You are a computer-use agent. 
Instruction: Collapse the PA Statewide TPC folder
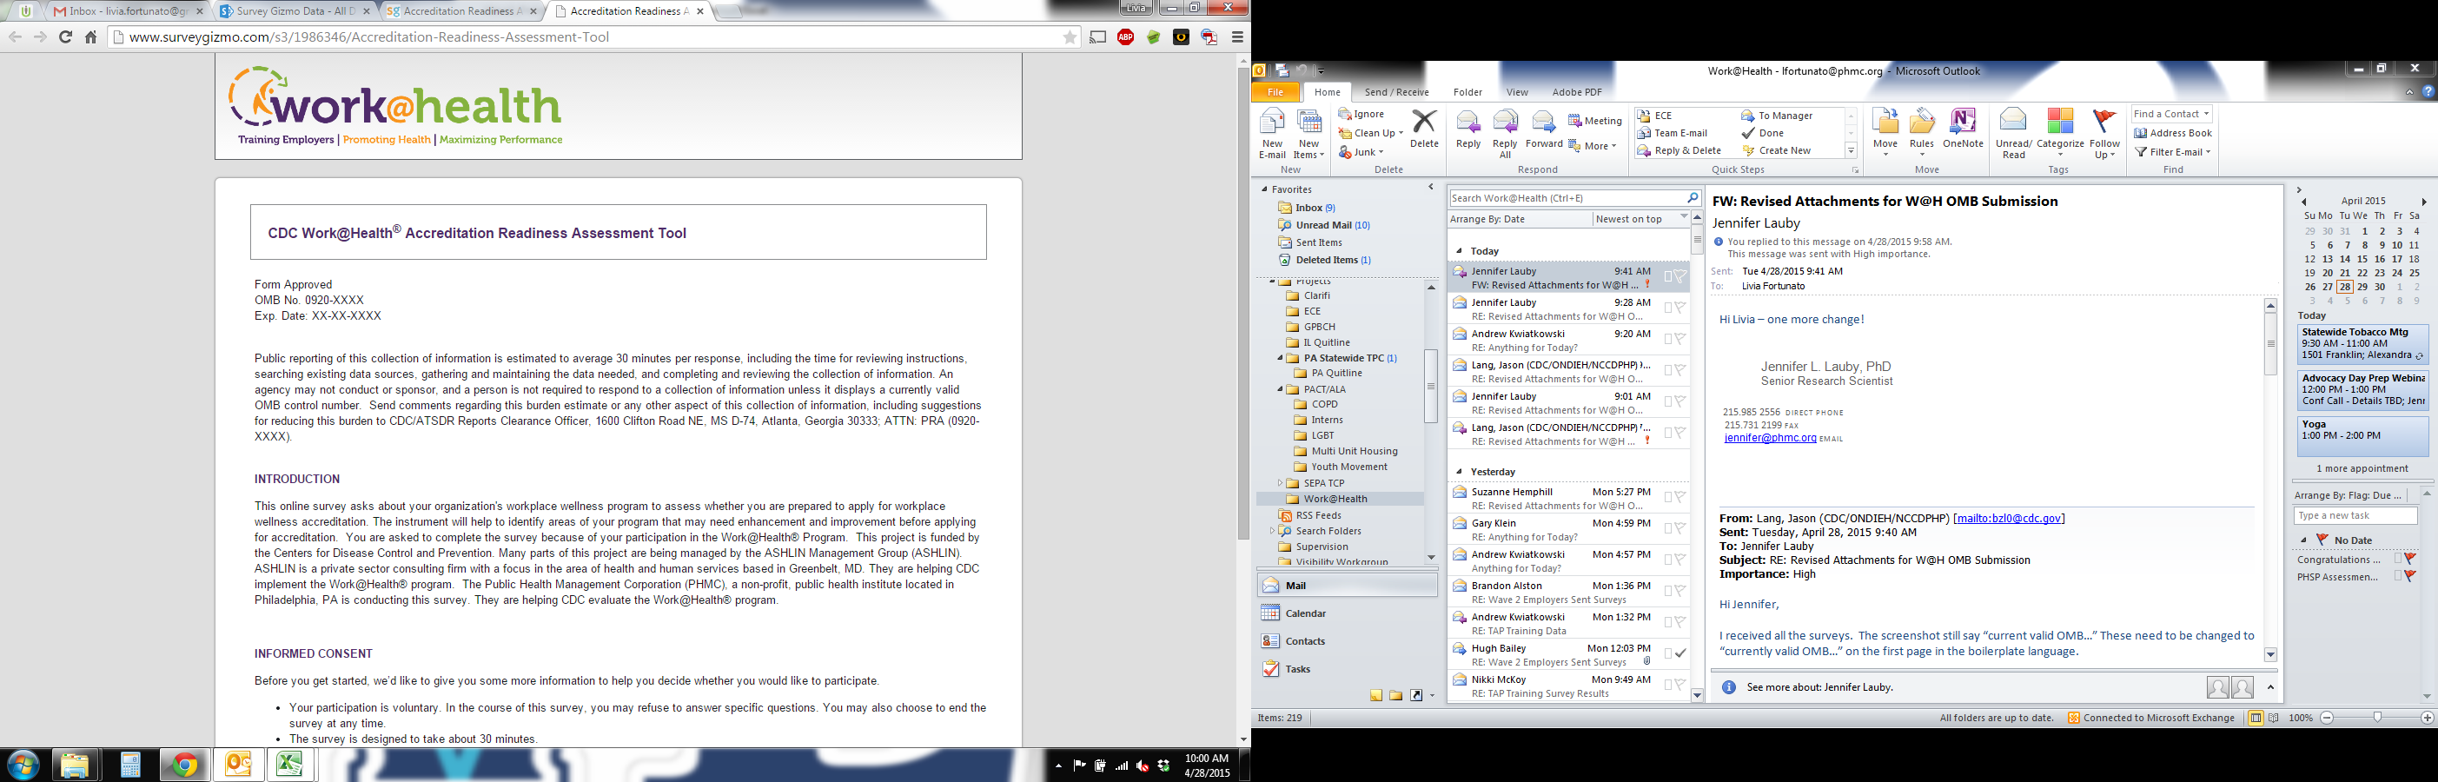click(1281, 358)
